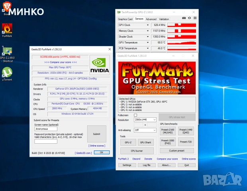
Task: Click the Donate link
Action: pos(148,159)
